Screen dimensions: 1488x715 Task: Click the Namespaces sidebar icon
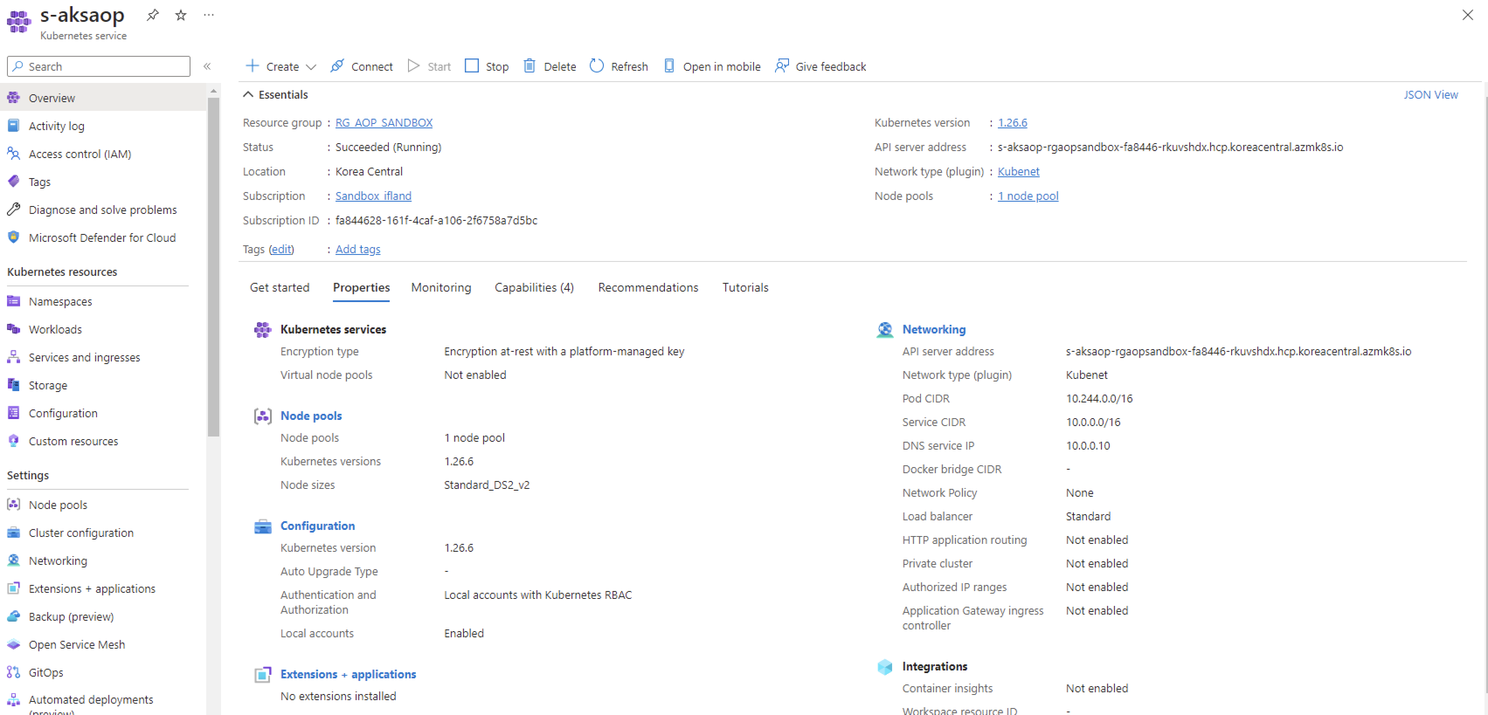(13, 301)
